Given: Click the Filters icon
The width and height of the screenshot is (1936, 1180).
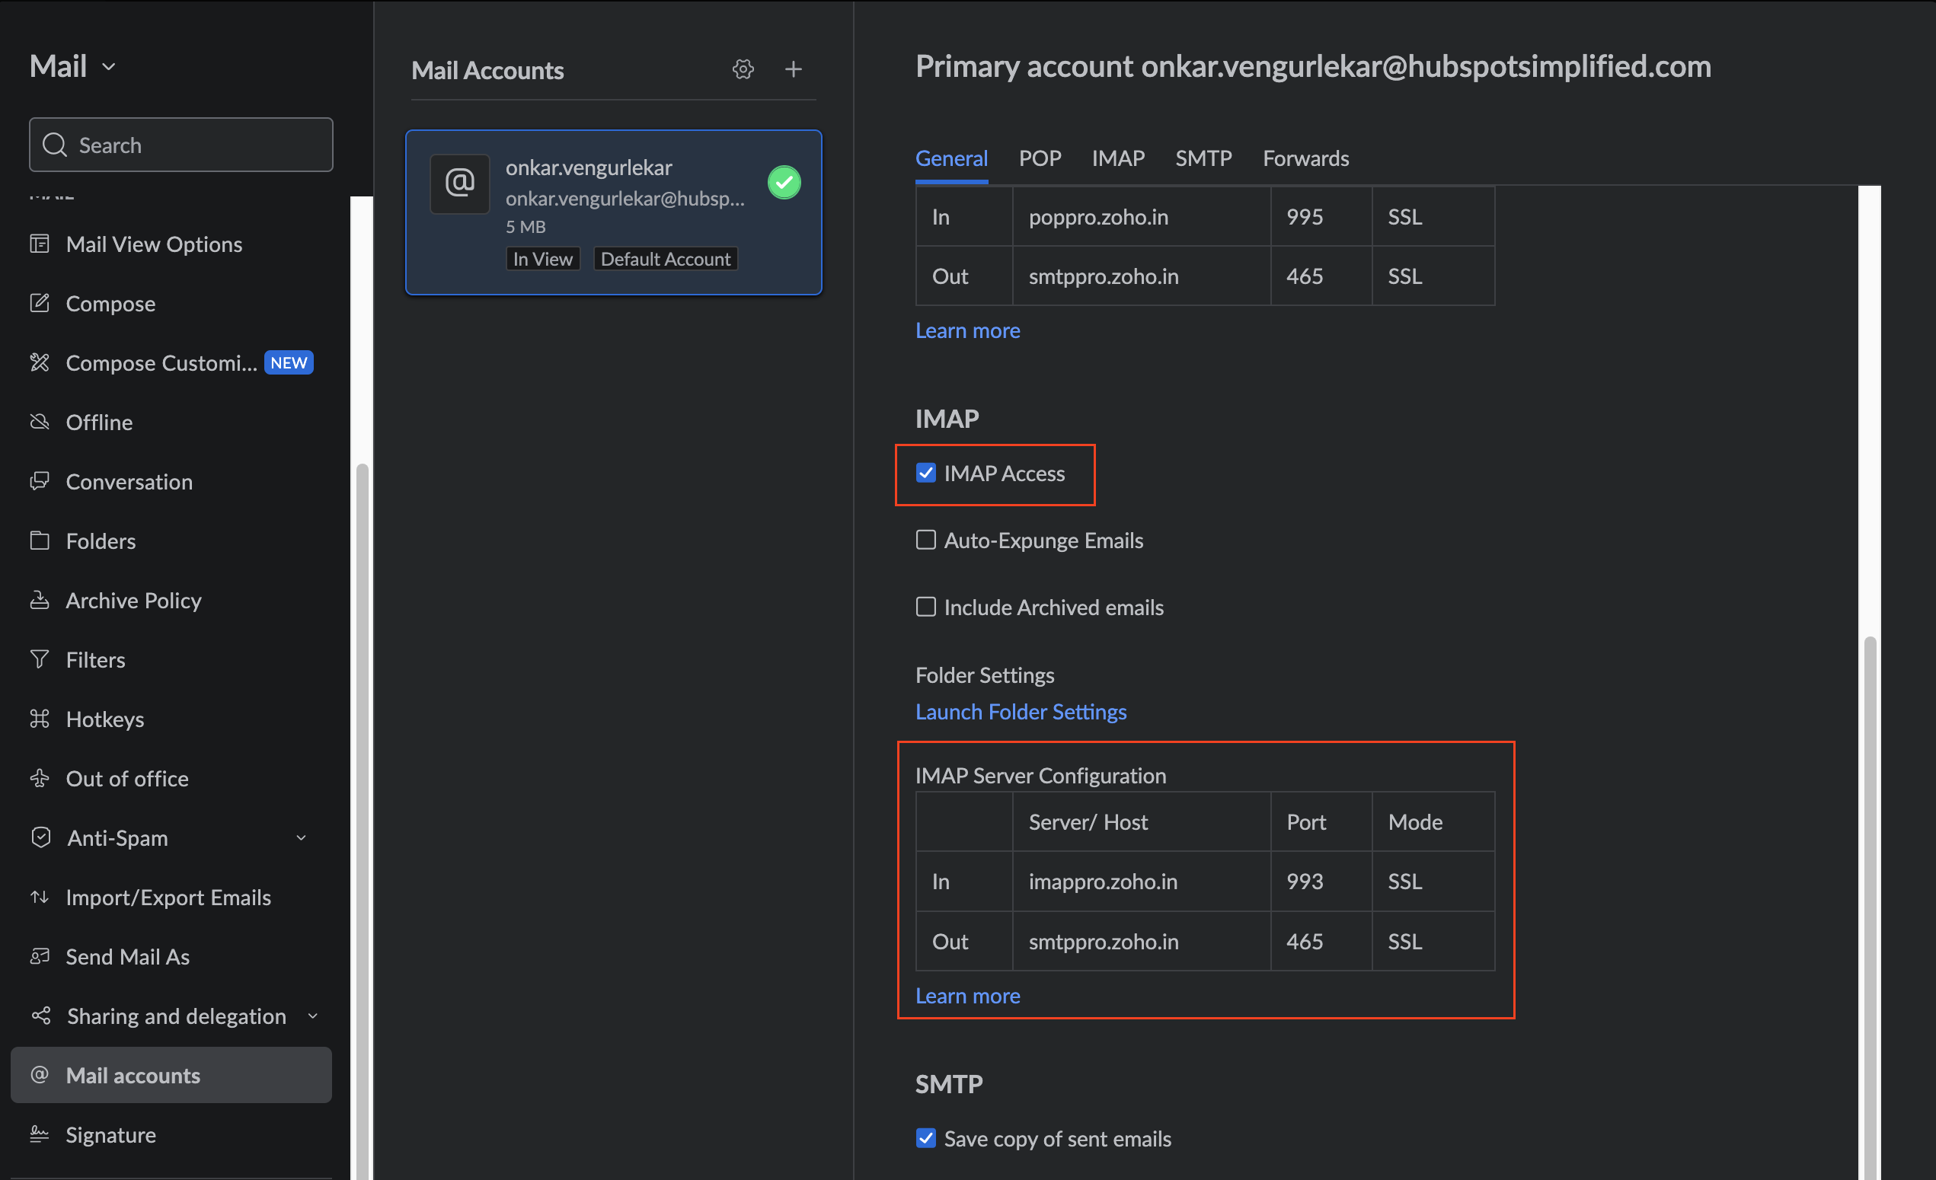Looking at the screenshot, I should (x=40, y=659).
